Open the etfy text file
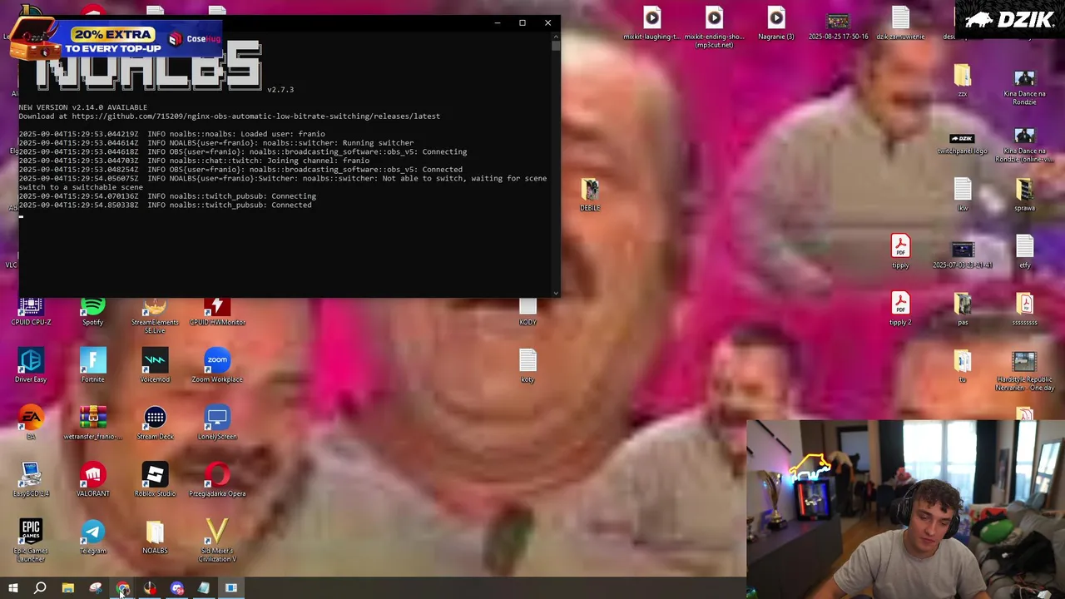1065x599 pixels. 1024,251
